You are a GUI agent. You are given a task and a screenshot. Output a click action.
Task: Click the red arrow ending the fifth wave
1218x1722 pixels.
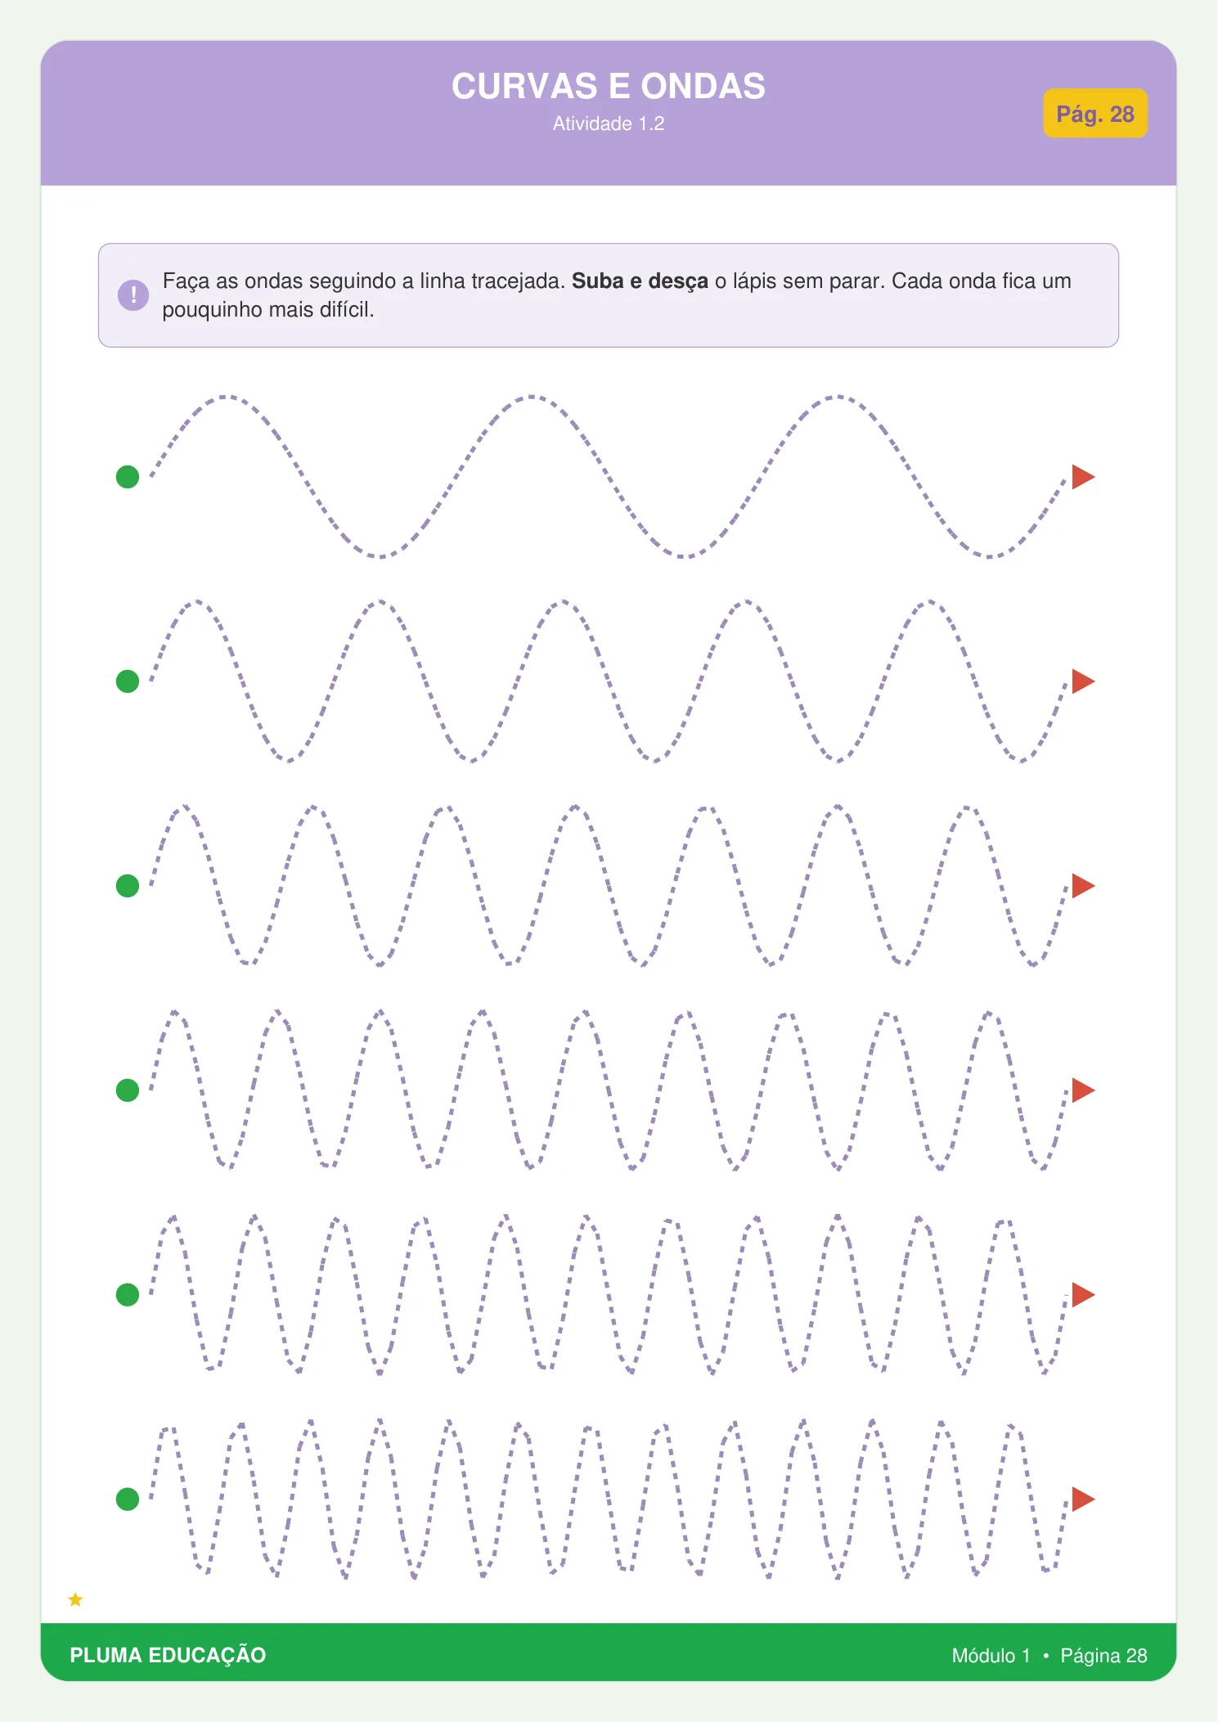pyautogui.click(x=1082, y=1295)
